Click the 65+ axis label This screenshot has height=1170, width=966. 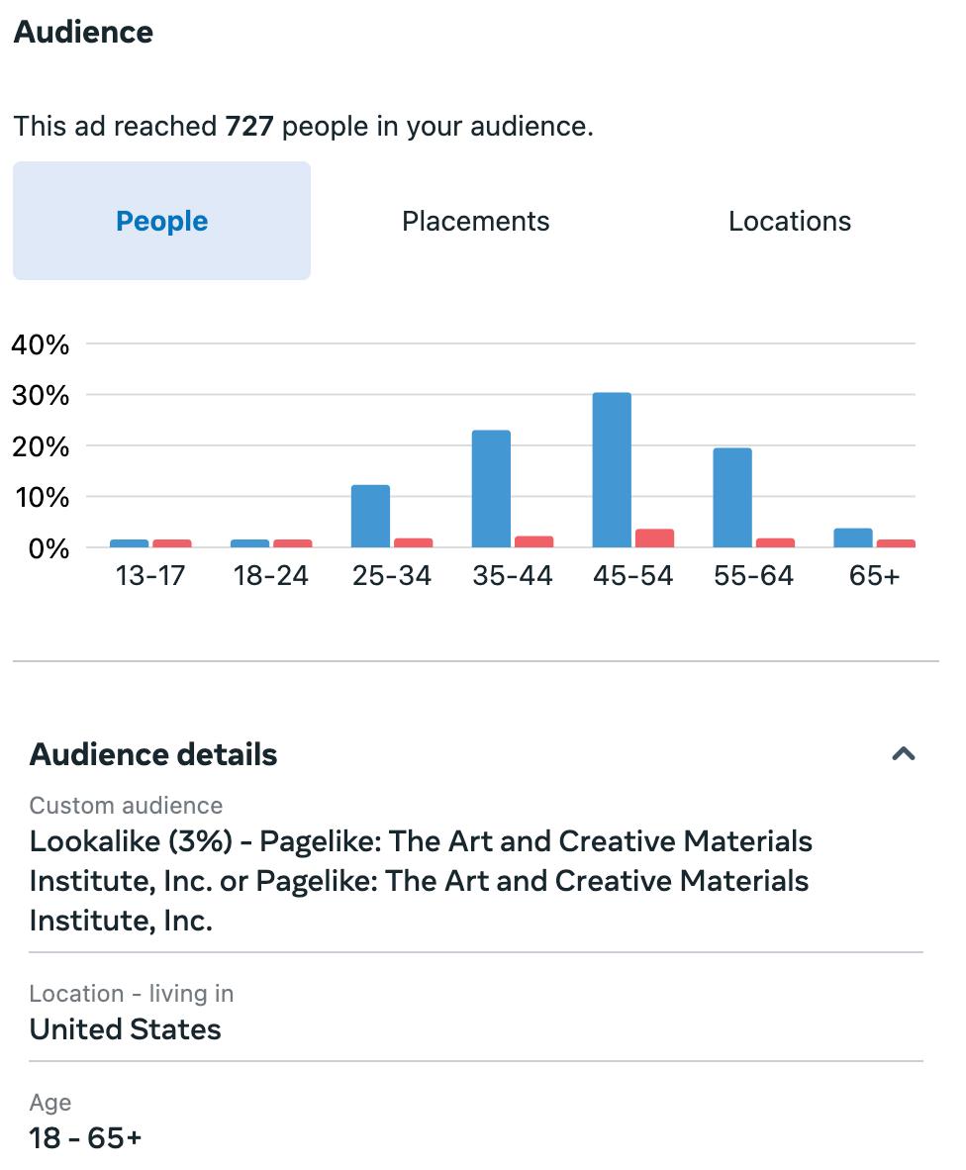click(x=874, y=576)
